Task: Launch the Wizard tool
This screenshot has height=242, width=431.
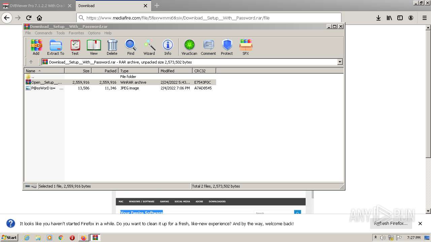Action: [x=149, y=47]
